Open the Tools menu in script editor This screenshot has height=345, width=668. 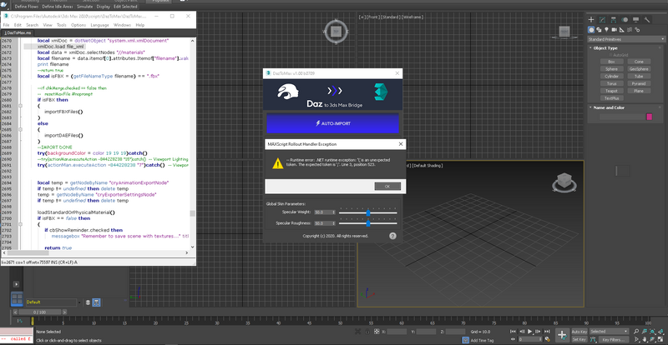(x=61, y=25)
